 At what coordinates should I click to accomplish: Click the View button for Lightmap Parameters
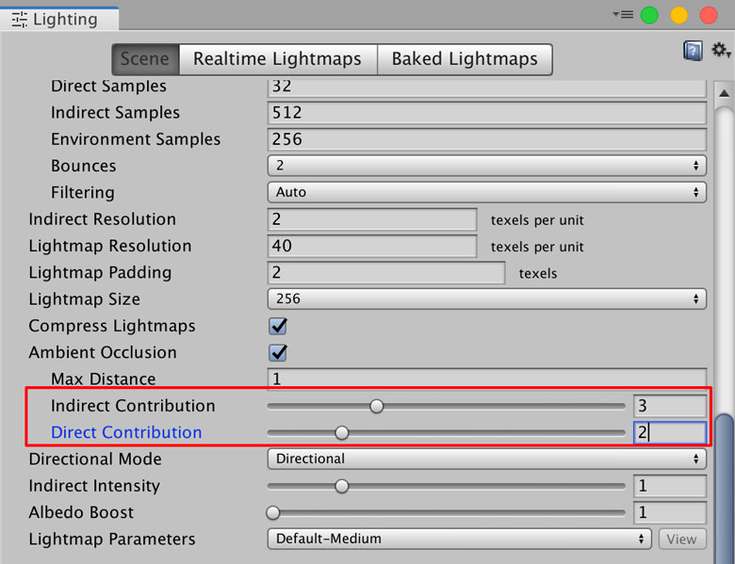click(x=682, y=540)
